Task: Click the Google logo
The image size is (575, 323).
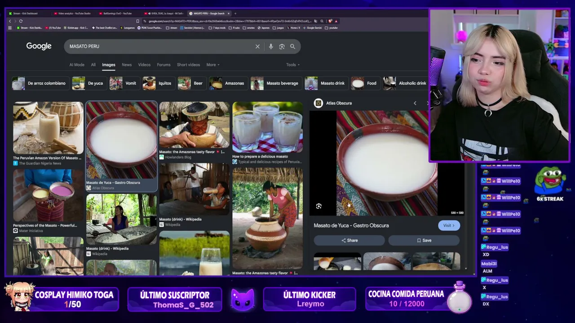Action: (x=39, y=46)
